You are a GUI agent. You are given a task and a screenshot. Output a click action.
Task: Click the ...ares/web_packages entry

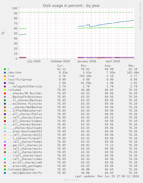[x=25, y=166]
